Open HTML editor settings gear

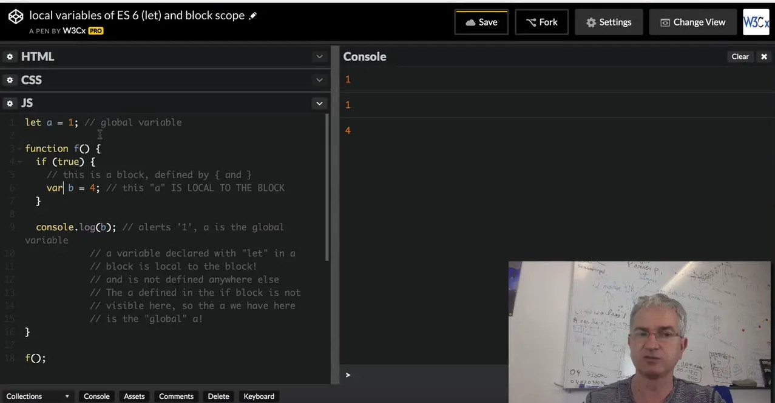[10, 57]
